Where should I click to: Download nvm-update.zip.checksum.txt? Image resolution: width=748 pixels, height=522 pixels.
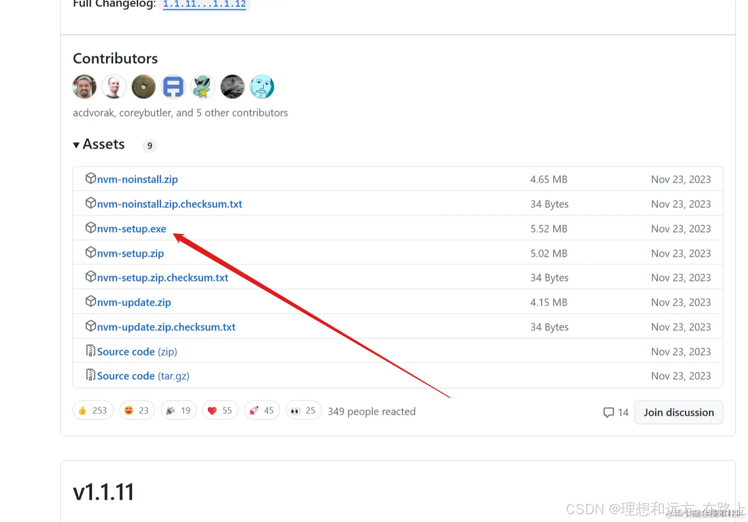(x=166, y=327)
